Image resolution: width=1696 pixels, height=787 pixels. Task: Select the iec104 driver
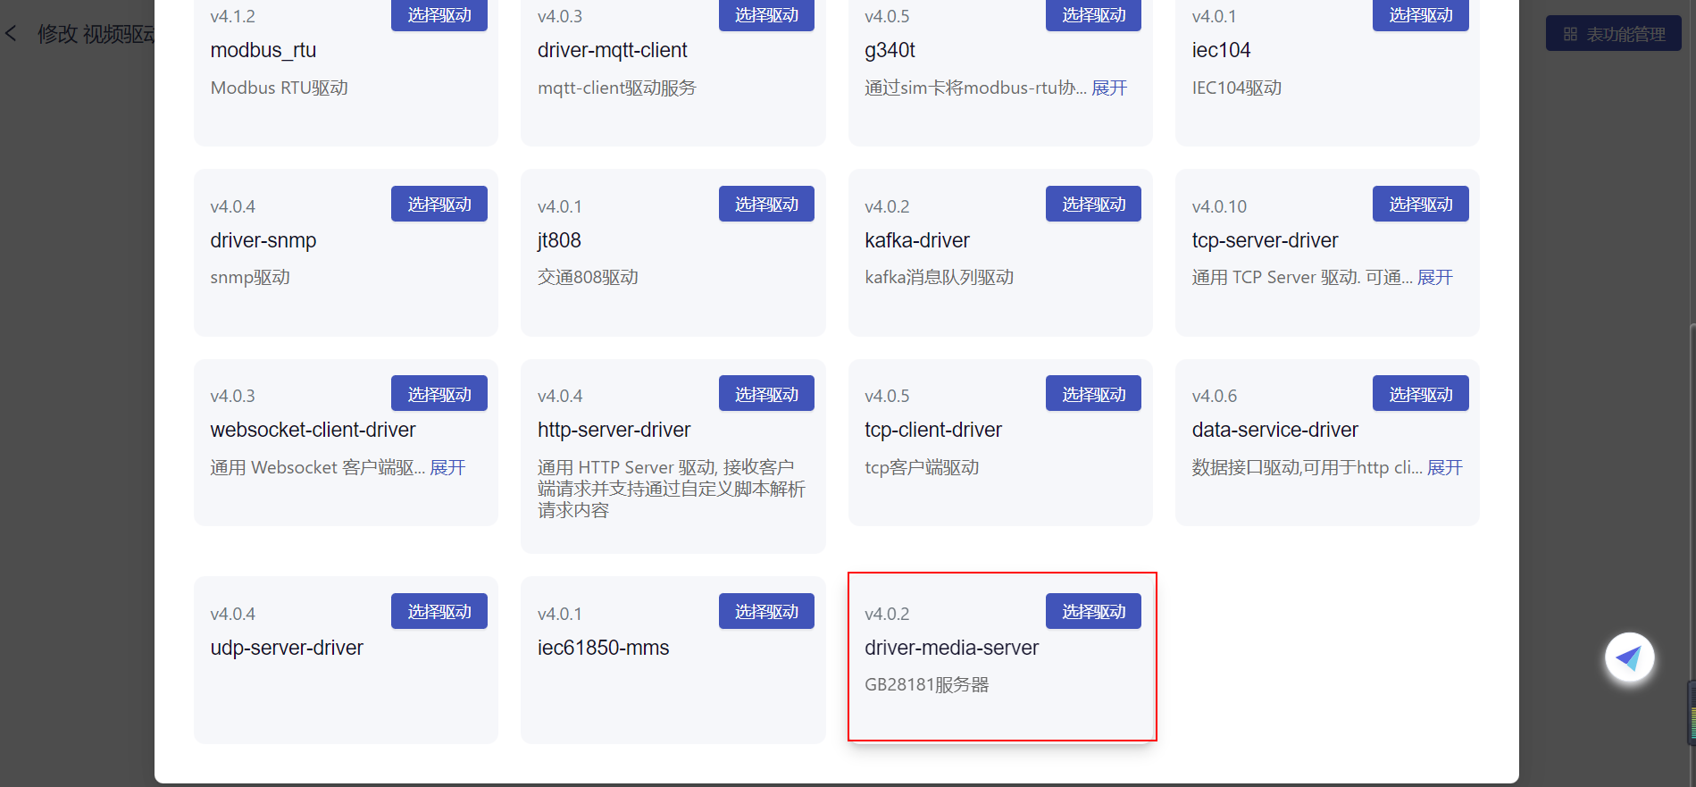pos(1420,15)
